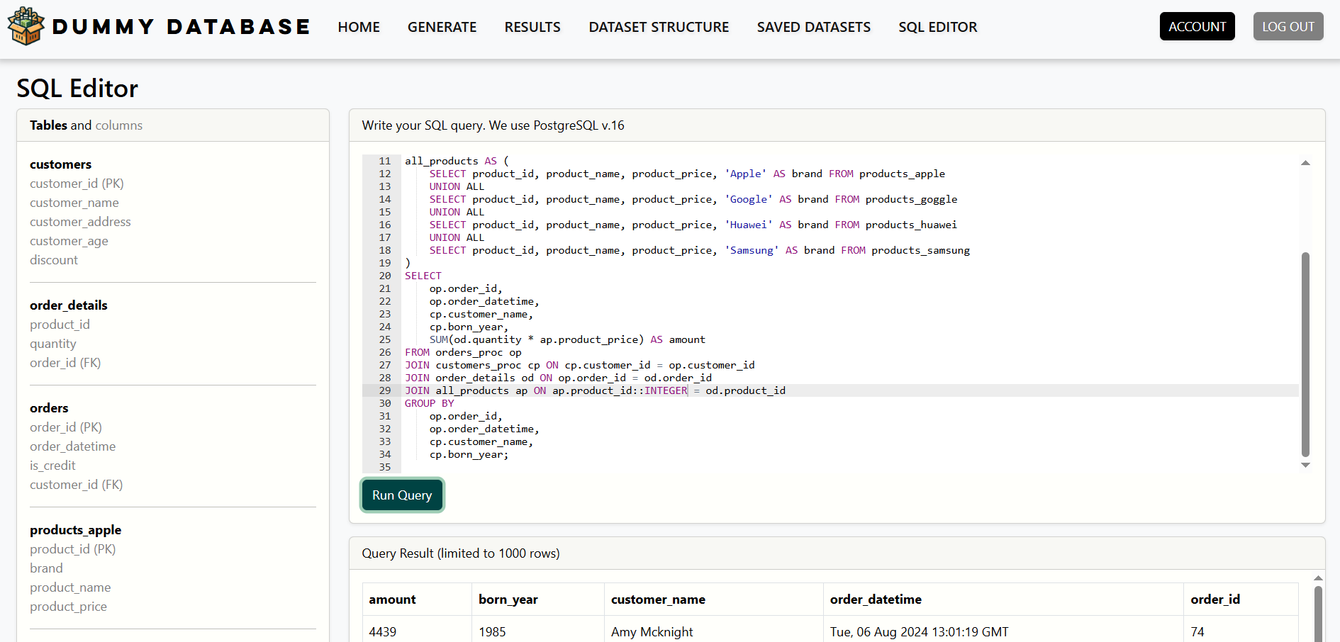Select the order_details table heading
The width and height of the screenshot is (1340, 642).
point(69,305)
